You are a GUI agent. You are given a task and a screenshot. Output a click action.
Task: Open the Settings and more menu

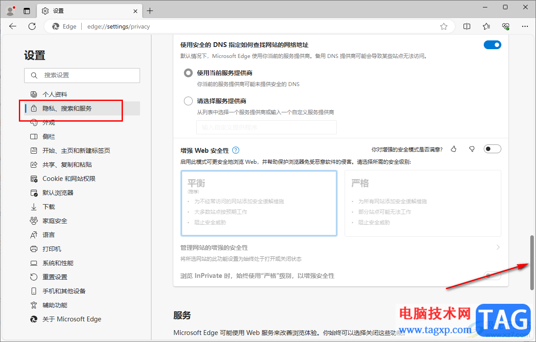click(525, 26)
